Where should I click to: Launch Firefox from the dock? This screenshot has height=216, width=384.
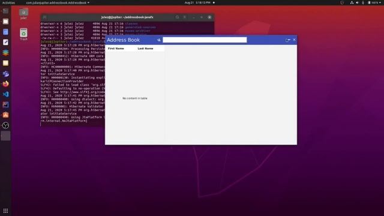tap(5, 84)
